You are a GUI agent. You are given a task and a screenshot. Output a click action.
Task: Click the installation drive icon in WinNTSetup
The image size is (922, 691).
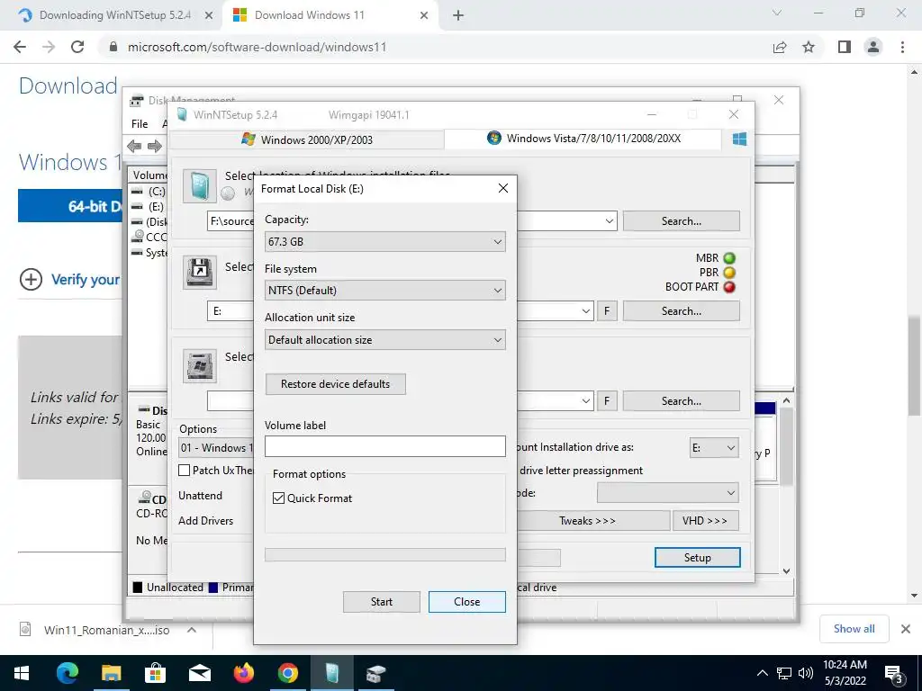point(199,366)
